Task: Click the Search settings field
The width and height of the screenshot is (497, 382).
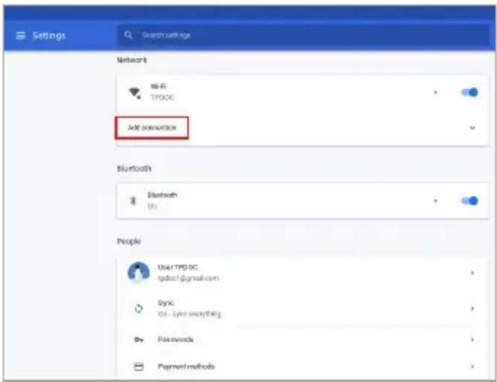Action: click(303, 35)
